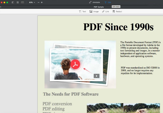Viewport: 163px width, 113px height.
Task: Click the 'PDF conversion' line
Action: click(x=57, y=104)
